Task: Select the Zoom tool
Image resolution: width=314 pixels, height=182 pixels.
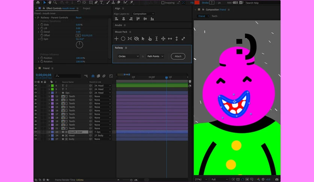Action: click(55, 3)
